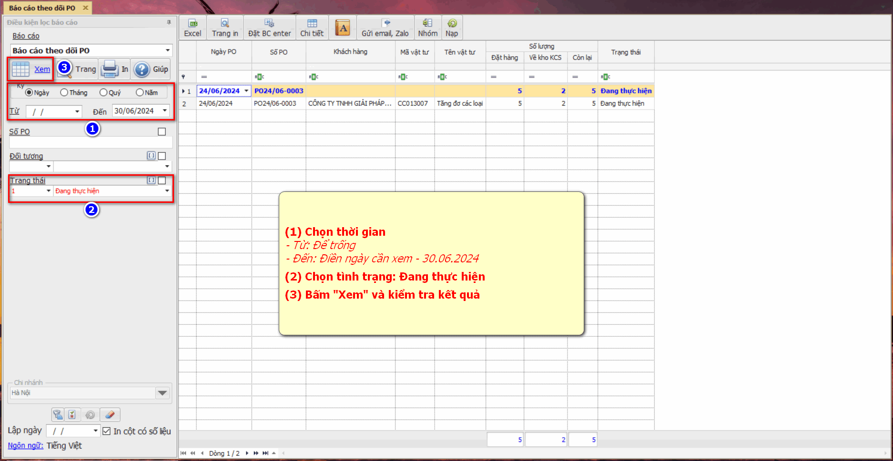The image size is (893, 461).
Task: Click the Chi tiết detail view icon
Action: point(312,28)
